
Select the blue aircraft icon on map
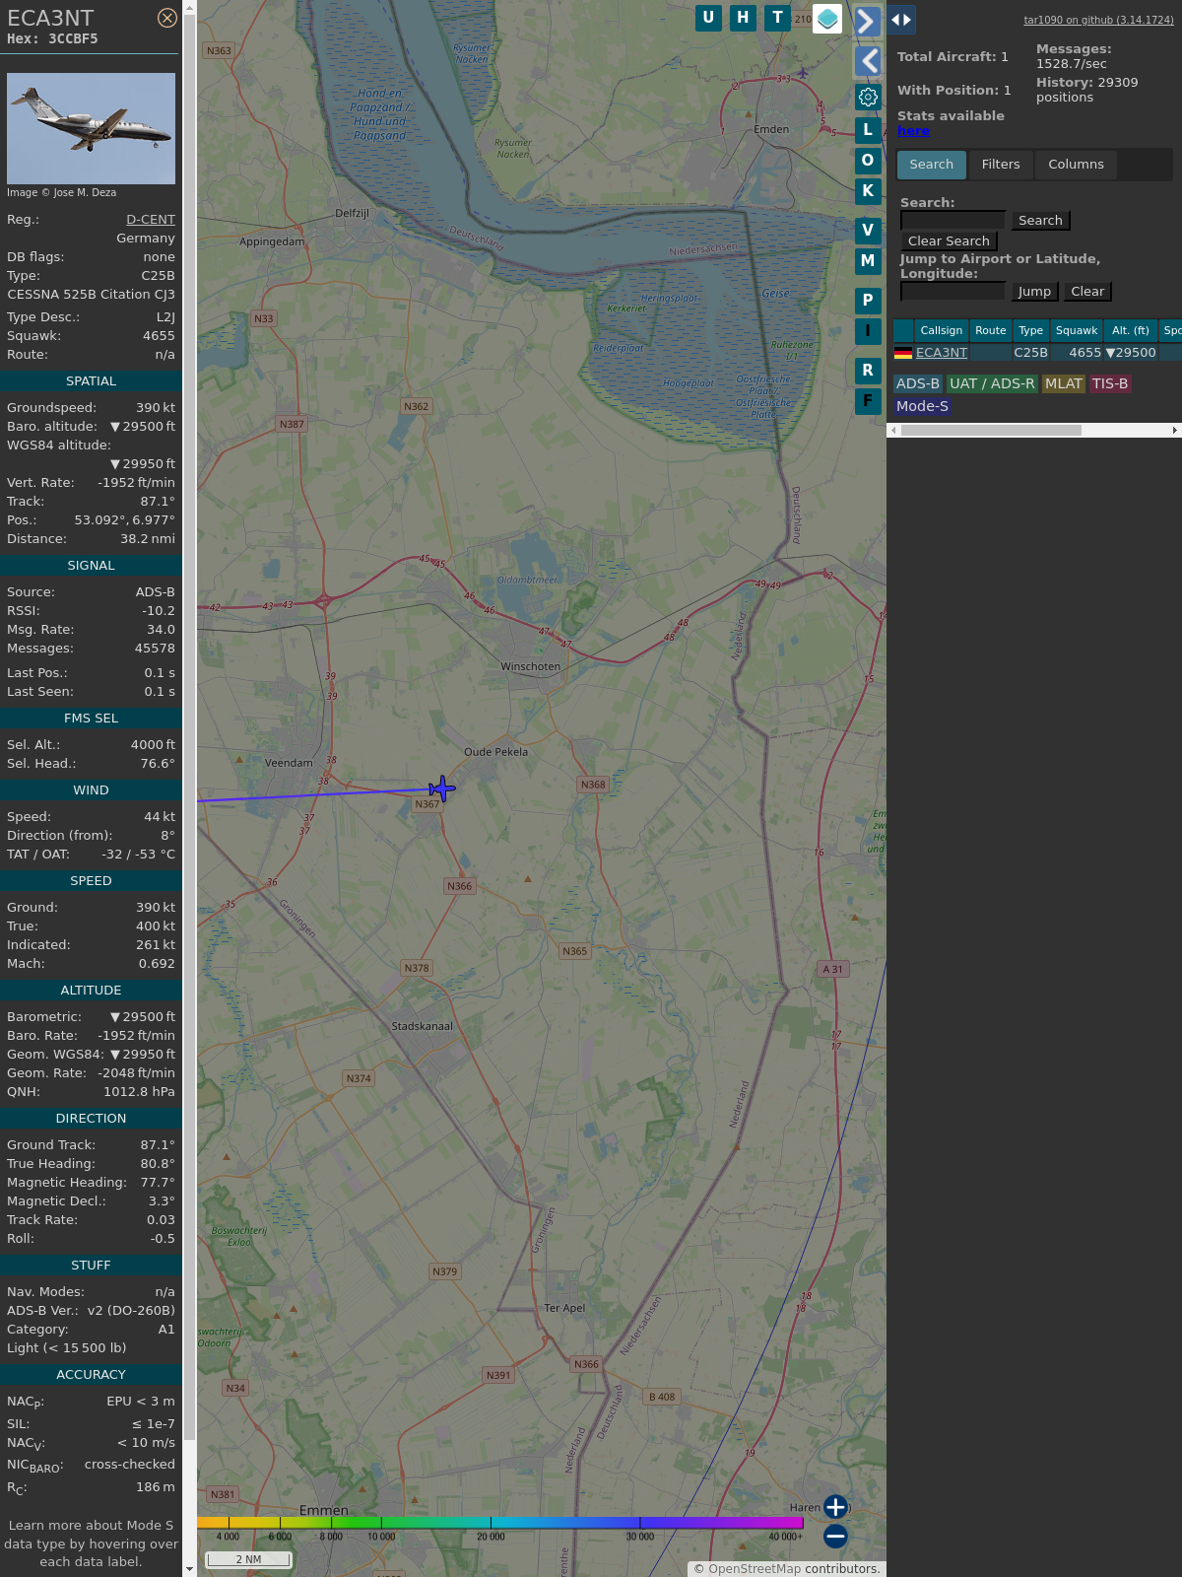click(442, 788)
